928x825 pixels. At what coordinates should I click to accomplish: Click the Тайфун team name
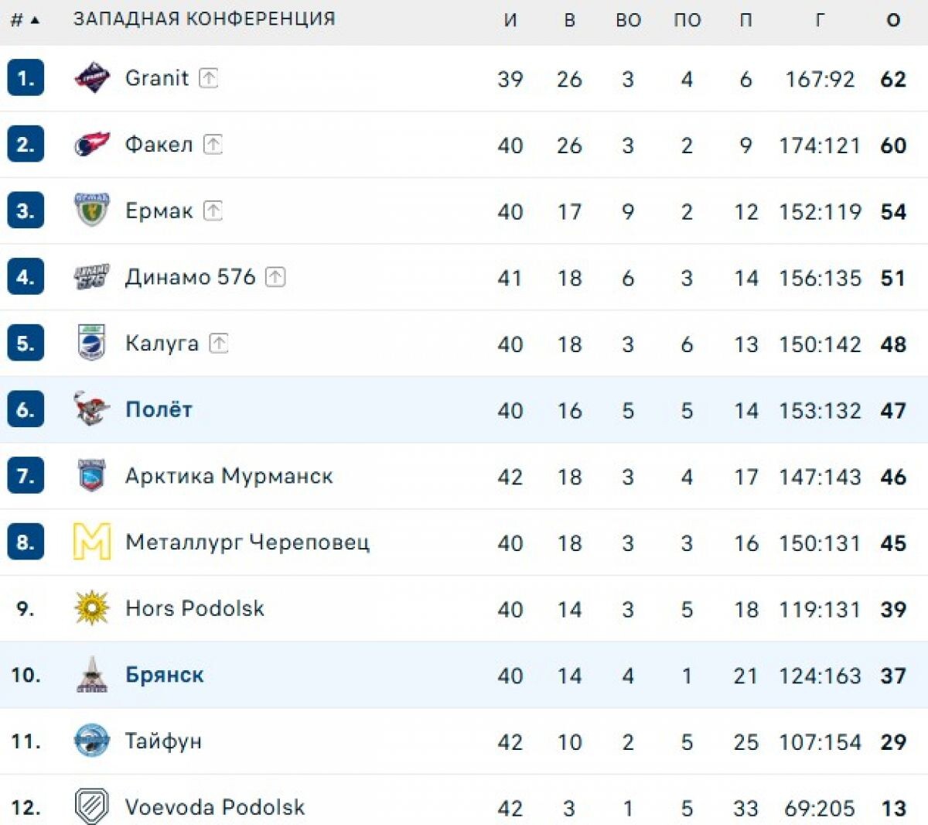pos(163,741)
